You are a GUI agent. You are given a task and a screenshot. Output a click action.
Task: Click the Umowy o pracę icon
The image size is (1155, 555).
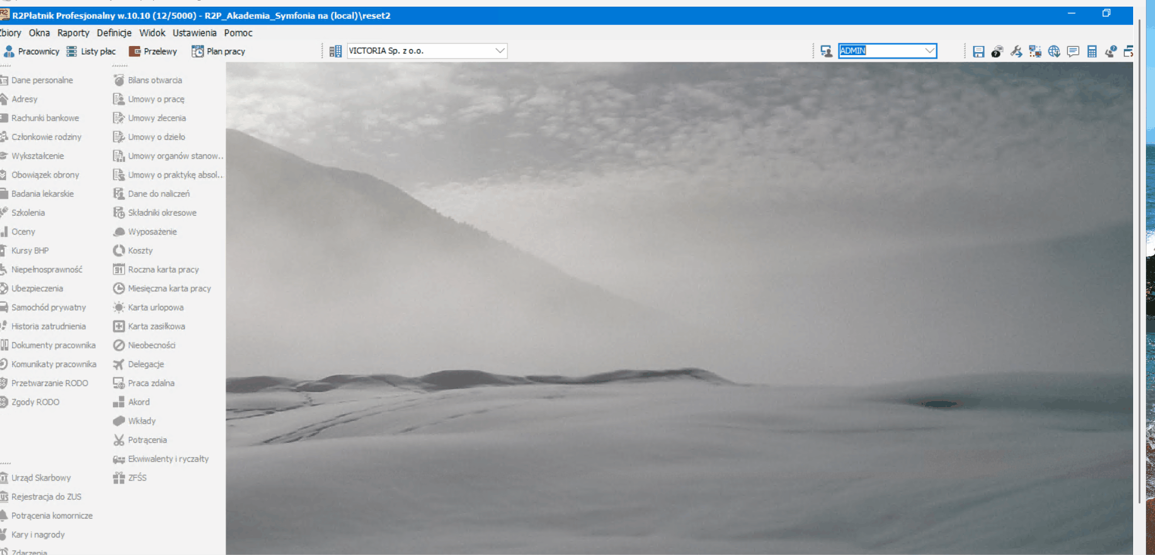119,99
